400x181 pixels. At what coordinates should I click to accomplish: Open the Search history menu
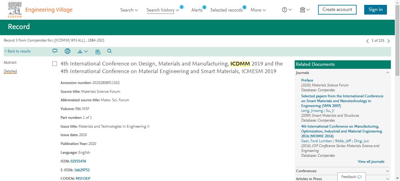(163, 10)
